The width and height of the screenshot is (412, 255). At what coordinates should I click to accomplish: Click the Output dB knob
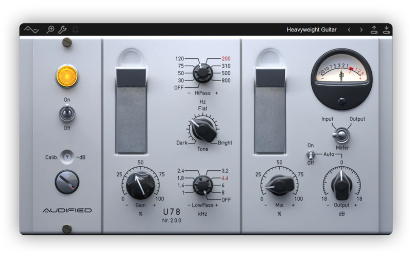341,185
